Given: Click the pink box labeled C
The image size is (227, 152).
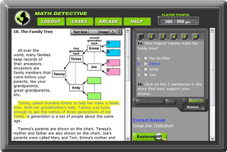Looking at the screenshot, I should (113, 63).
